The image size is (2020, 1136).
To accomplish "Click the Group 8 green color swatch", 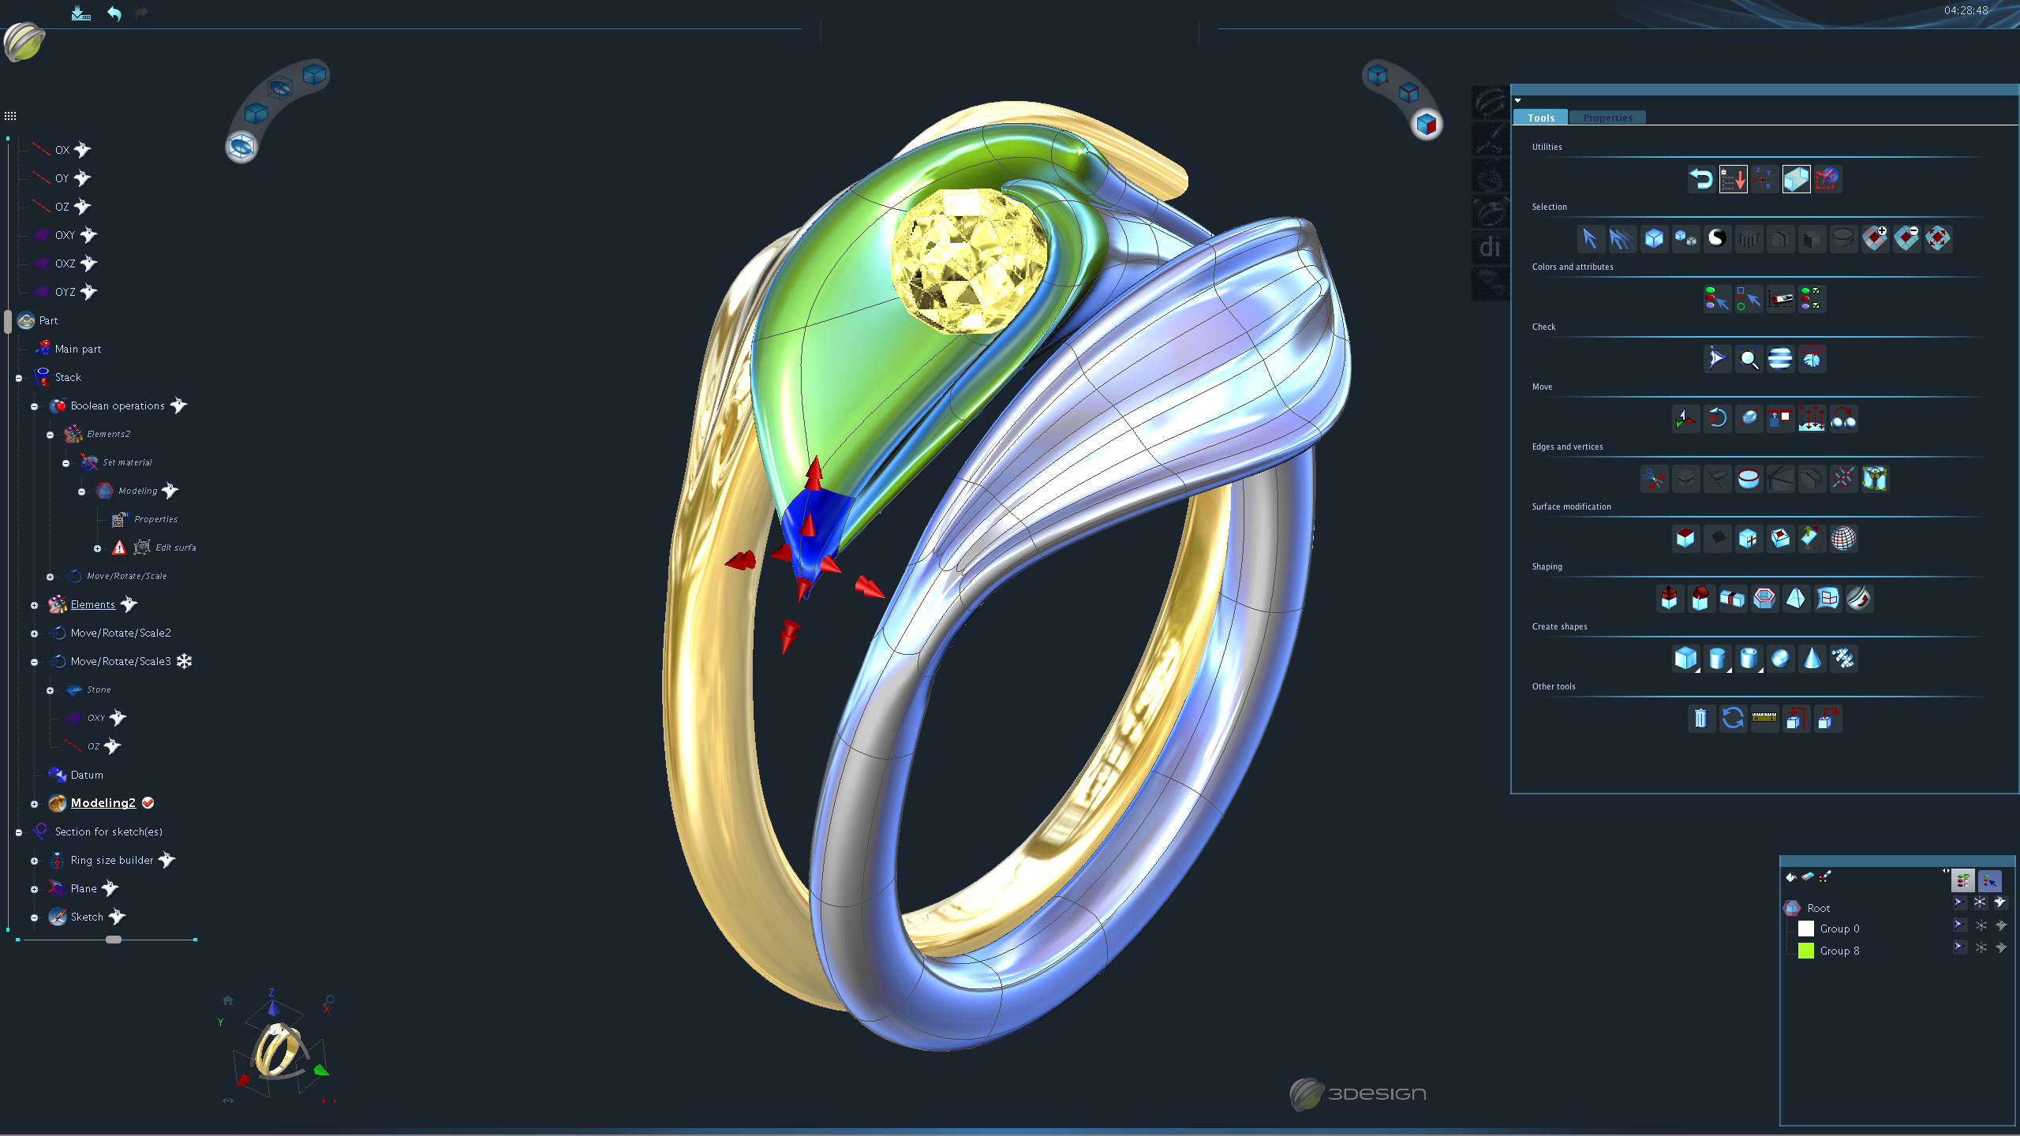I will tap(1806, 951).
